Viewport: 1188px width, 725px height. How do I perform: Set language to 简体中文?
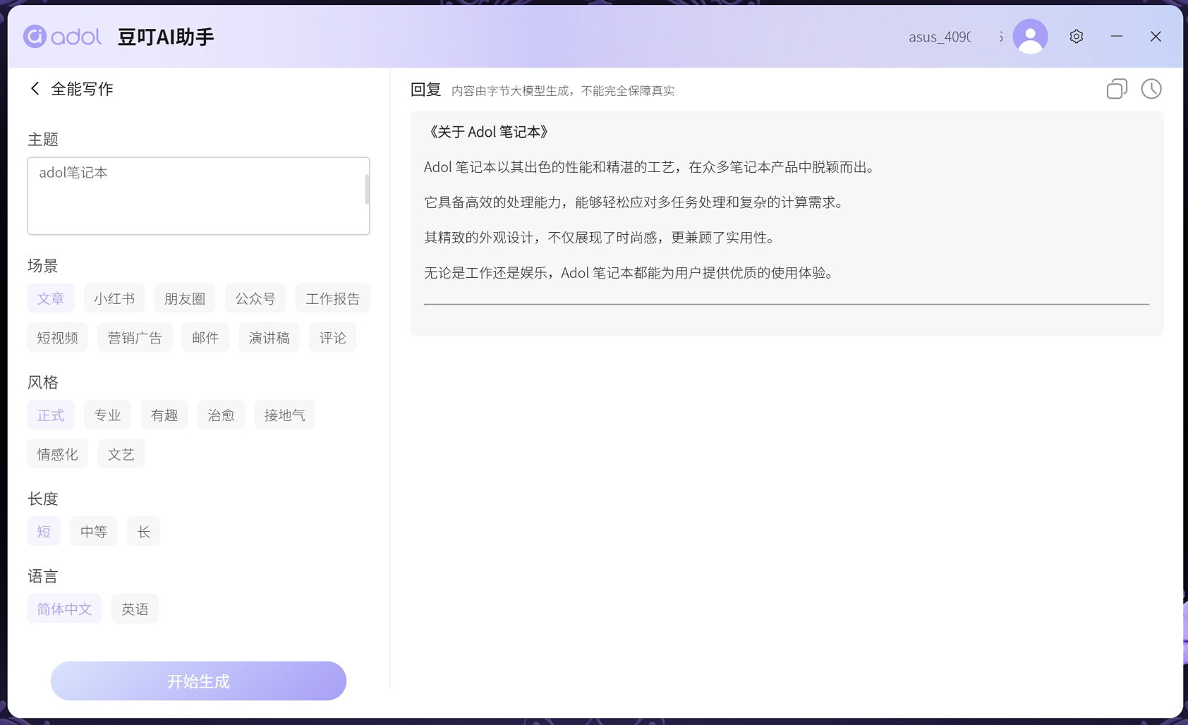(x=64, y=609)
